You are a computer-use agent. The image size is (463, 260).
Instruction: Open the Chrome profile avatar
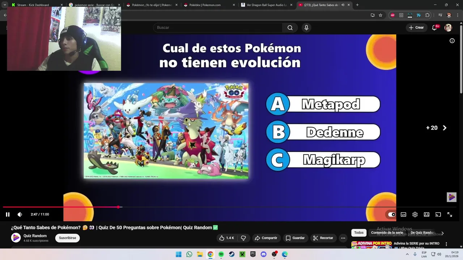(449, 15)
